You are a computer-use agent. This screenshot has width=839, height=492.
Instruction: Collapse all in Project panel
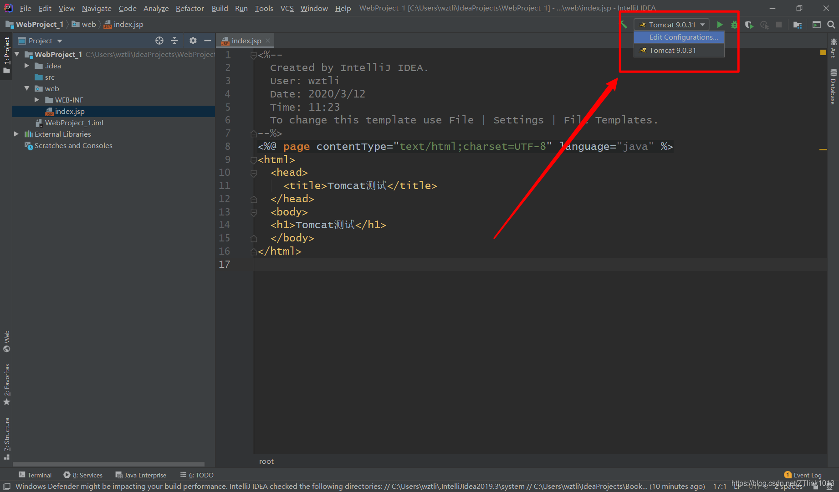pos(174,41)
